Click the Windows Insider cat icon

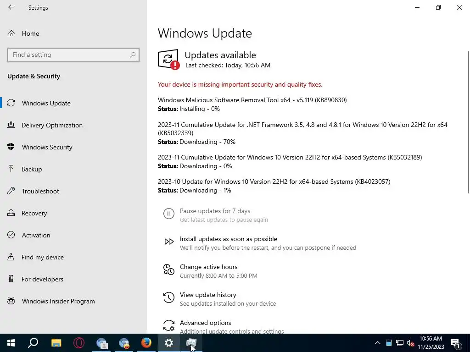click(x=11, y=301)
